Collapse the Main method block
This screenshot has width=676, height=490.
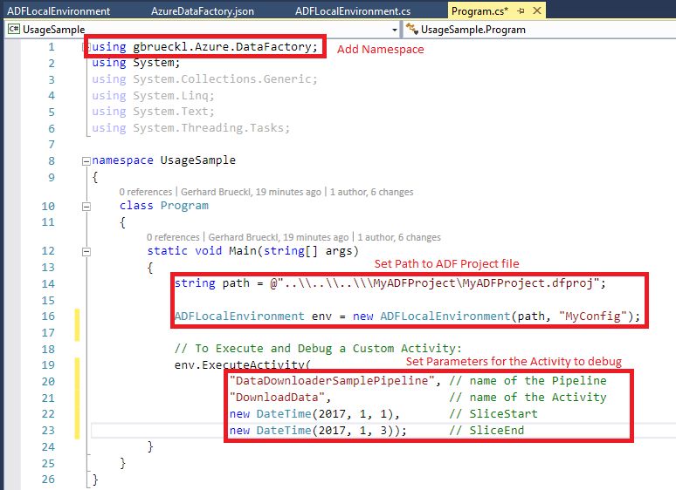(x=86, y=252)
